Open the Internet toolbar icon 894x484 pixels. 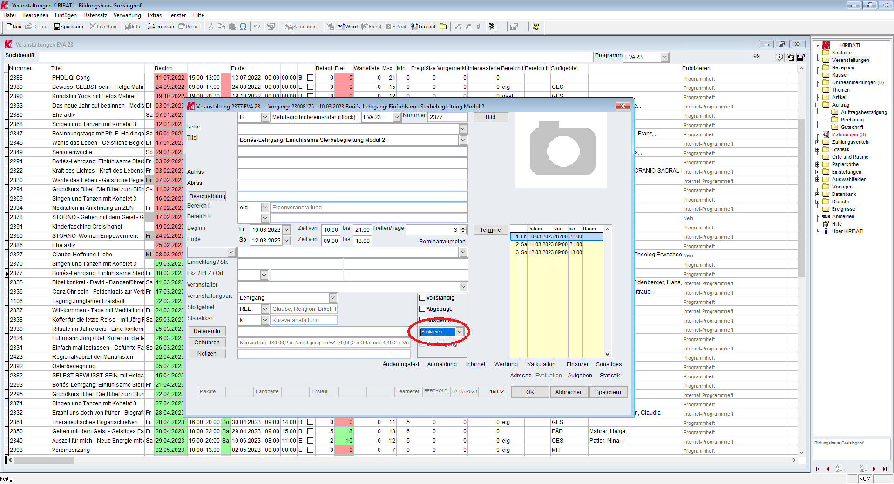tap(423, 27)
